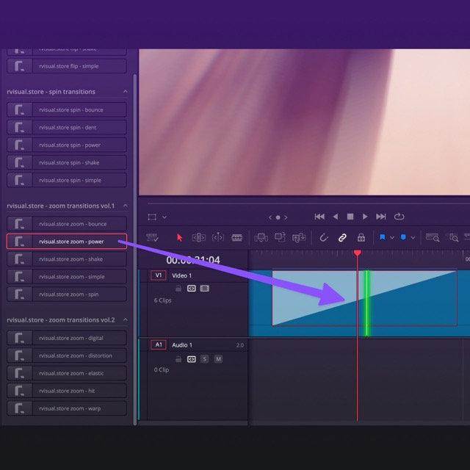
Task: Click the blue Flag icon
Action: coord(383,237)
